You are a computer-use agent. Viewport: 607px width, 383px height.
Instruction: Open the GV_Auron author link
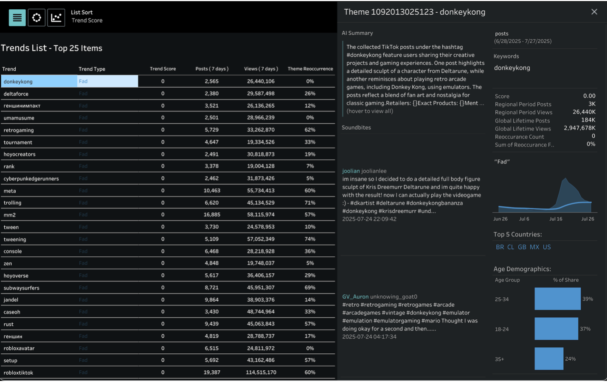[x=355, y=297]
